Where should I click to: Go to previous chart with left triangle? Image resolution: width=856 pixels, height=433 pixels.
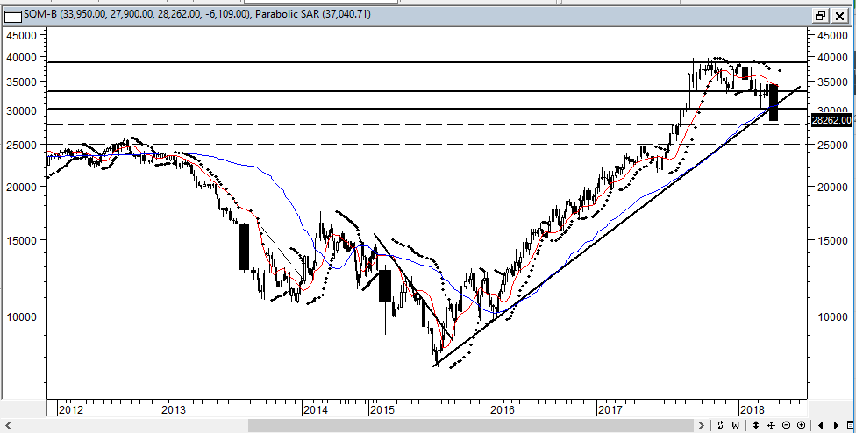pyautogui.click(x=821, y=425)
